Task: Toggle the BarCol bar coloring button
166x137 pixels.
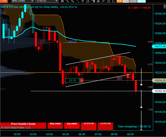Action: [133, 1]
